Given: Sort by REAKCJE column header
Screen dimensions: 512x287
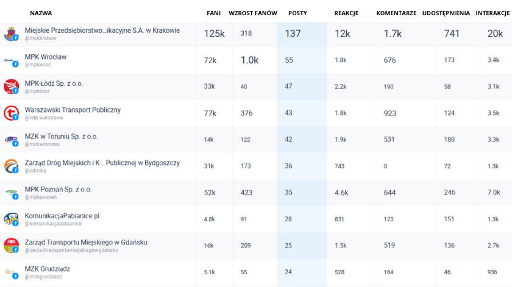Looking at the screenshot, I should (346, 13).
